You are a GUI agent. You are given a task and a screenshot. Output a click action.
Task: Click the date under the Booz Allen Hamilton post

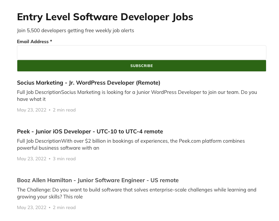[x=32, y=207]
